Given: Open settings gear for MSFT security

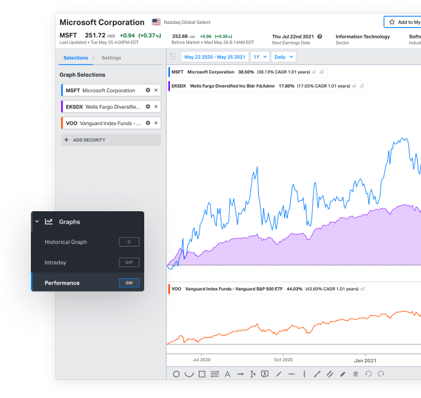Looking at the screenshot, I should point(148,91).
